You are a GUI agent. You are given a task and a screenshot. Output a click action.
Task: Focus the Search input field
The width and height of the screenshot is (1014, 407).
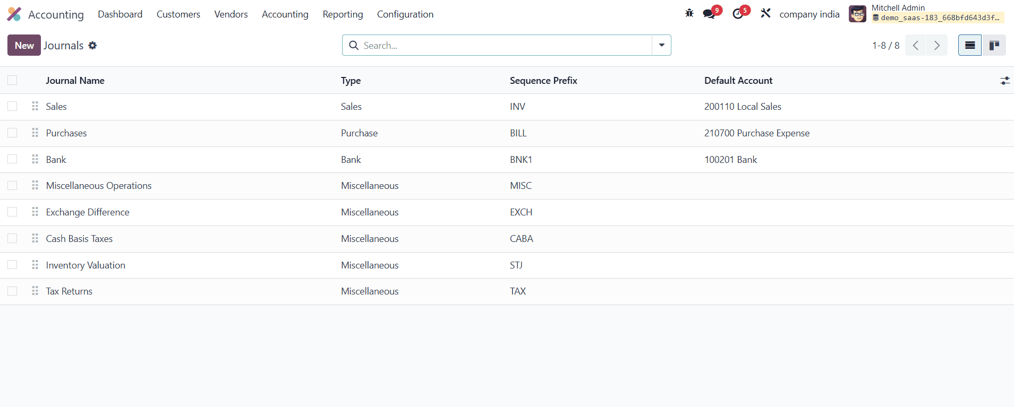tap(505, 46)
